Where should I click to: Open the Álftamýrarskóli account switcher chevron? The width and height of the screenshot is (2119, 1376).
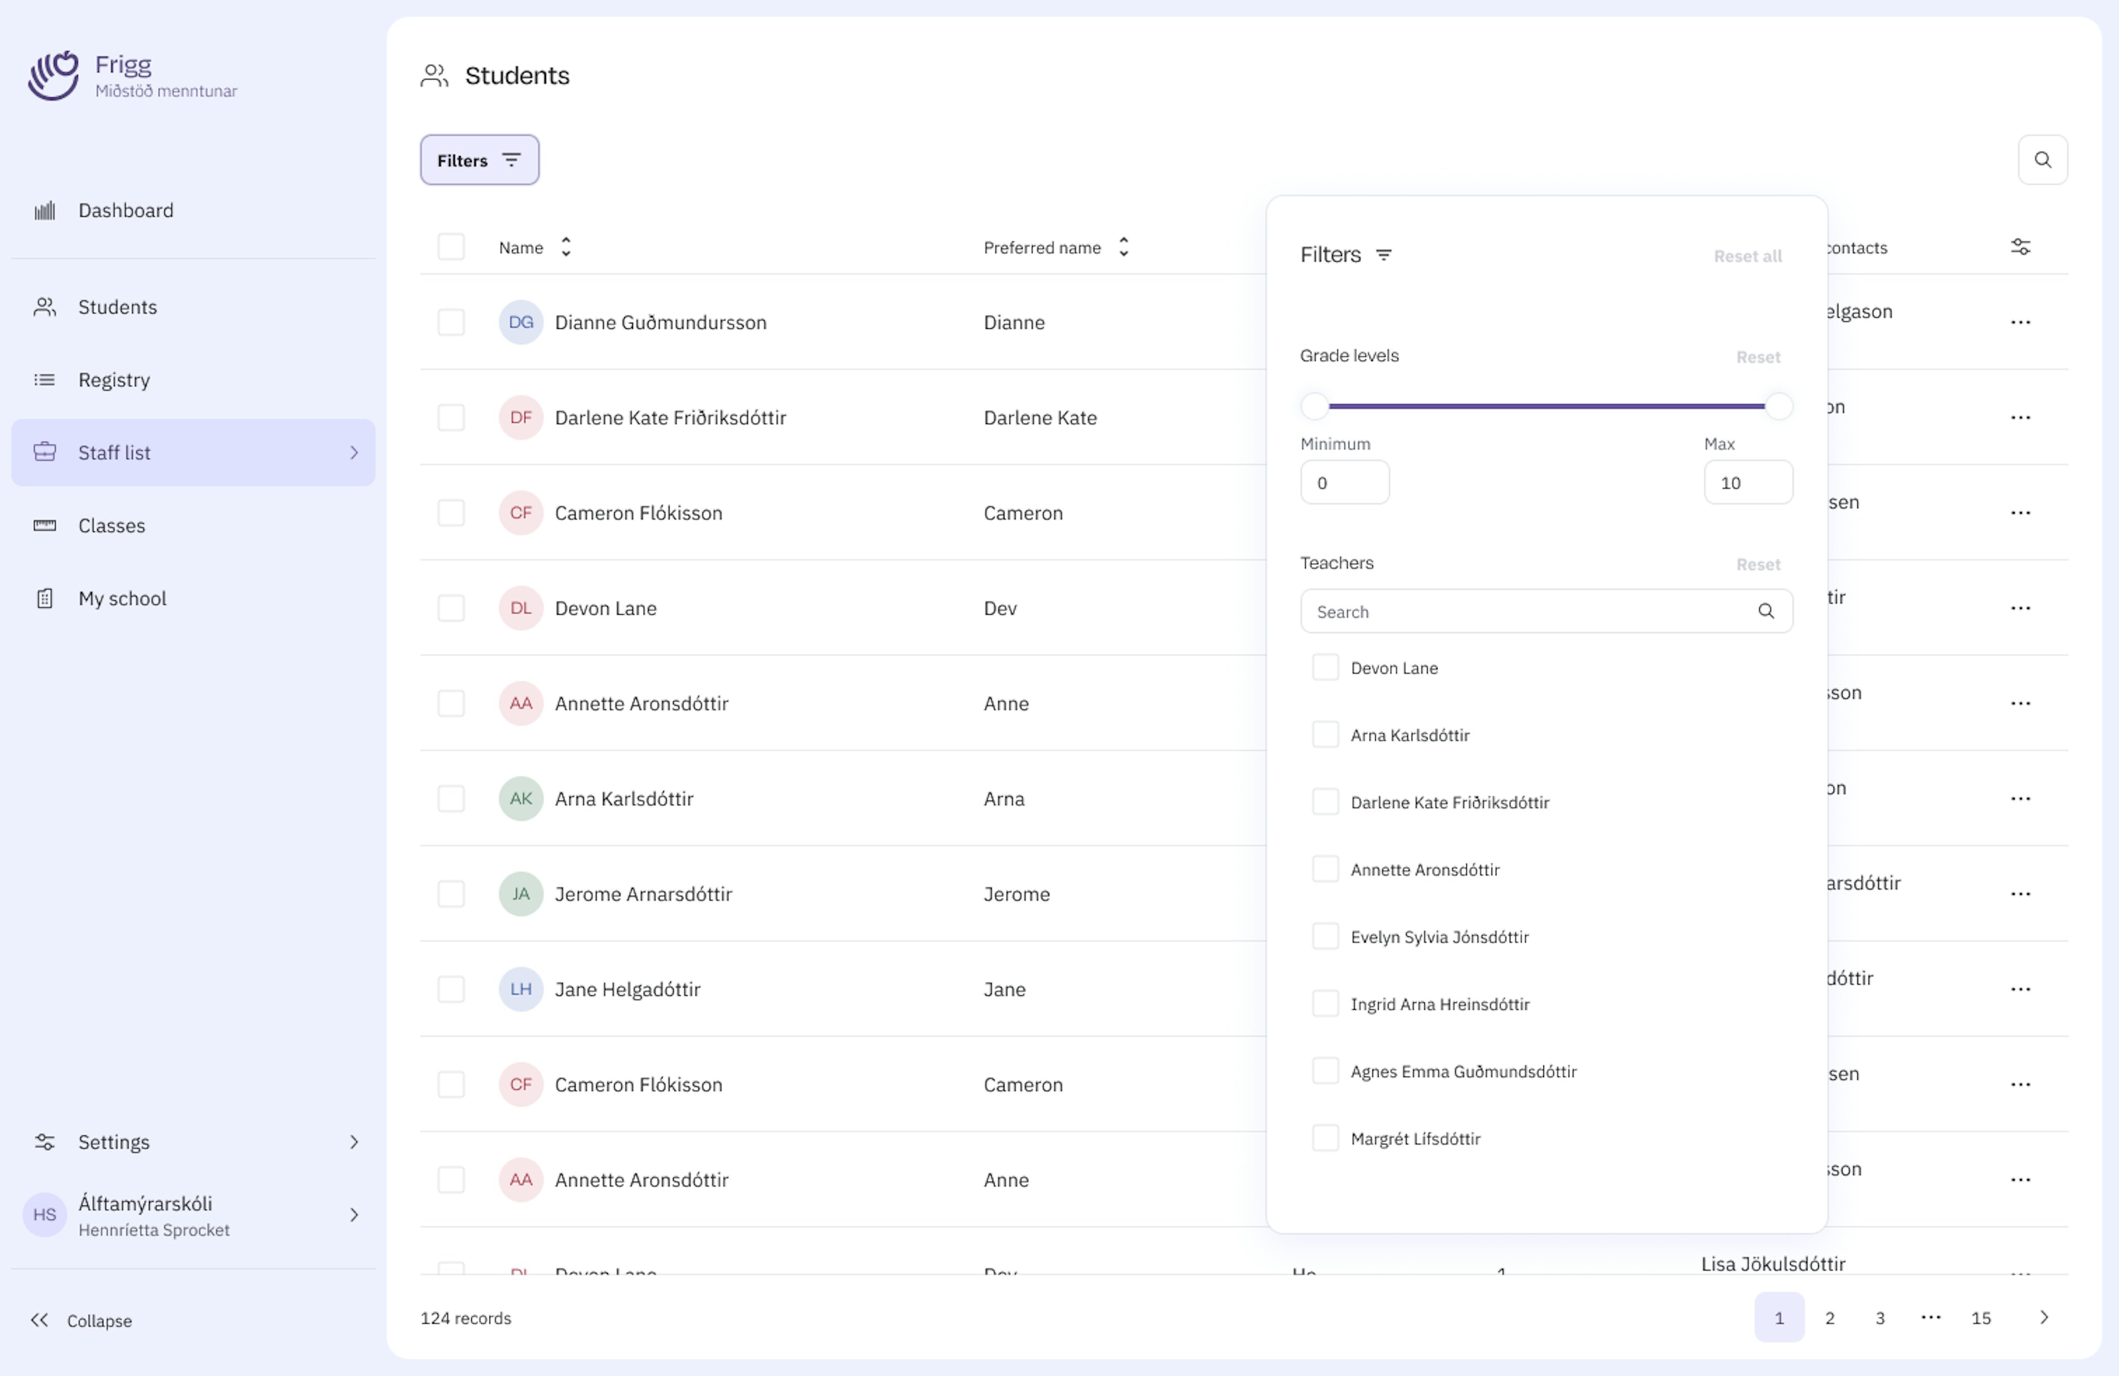[x=354, y=1215]
